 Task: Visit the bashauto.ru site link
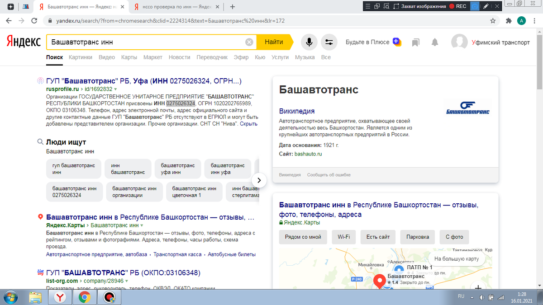pos(308,154)
